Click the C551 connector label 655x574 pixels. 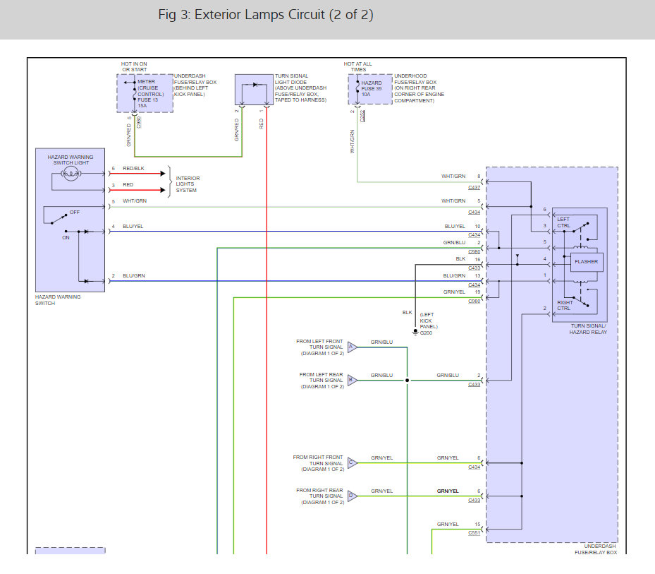[x=474, y=532]
